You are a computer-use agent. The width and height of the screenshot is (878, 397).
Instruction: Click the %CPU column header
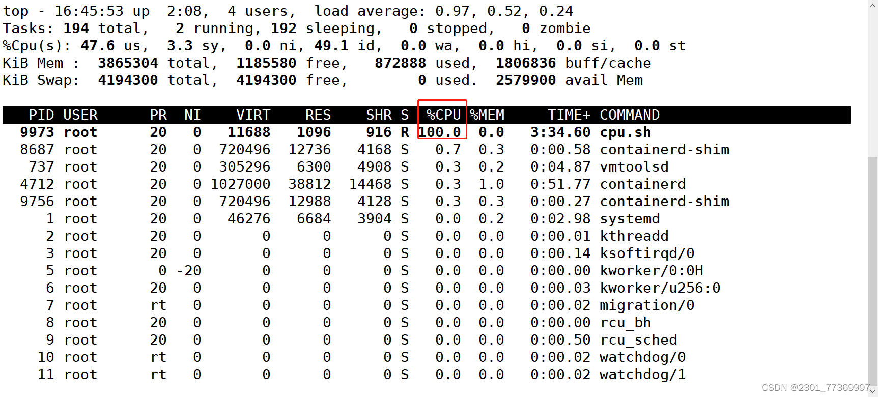click(443, 115)
